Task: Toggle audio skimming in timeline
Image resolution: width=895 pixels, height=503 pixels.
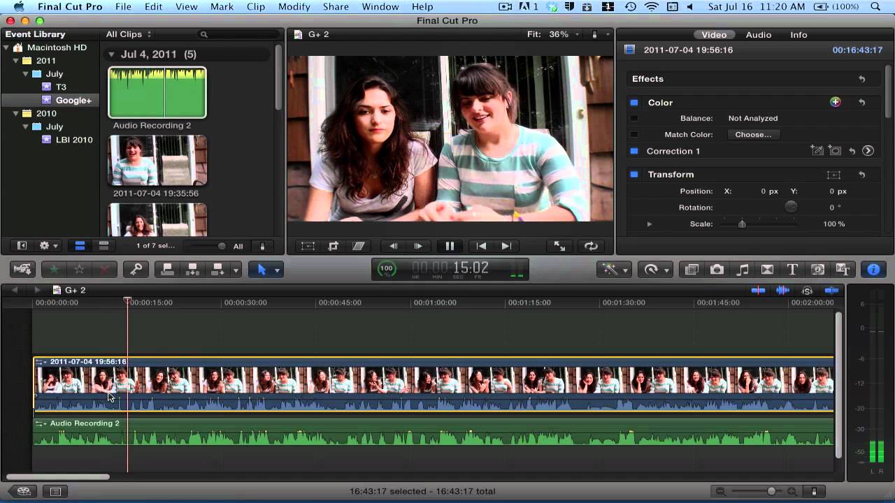Action: 782,290
